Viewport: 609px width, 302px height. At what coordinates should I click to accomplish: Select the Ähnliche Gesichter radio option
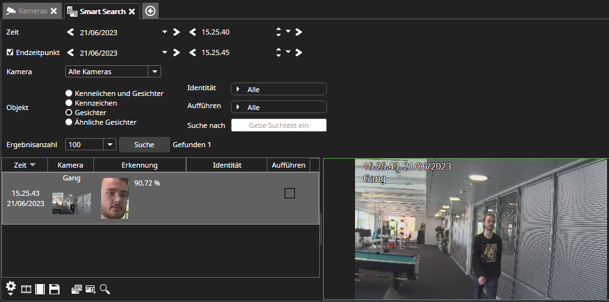coord(68,122)
